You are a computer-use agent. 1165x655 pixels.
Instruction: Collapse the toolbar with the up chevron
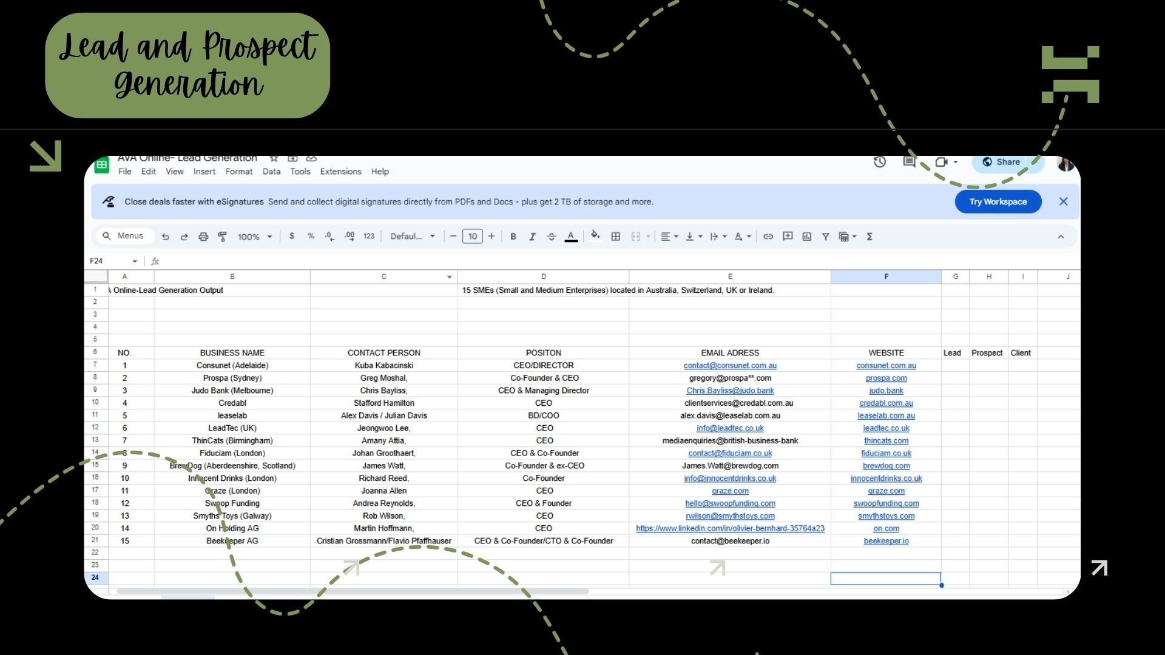[x=1061, y=237]
